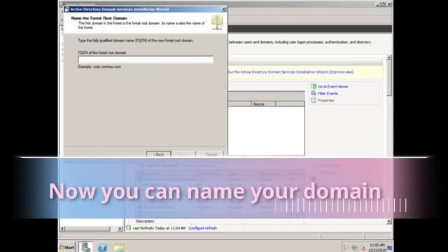The width and height of the screenshot is (448, 252).
Task: Click the Name the Forest Root Domain heading
Action: [99, 18]
